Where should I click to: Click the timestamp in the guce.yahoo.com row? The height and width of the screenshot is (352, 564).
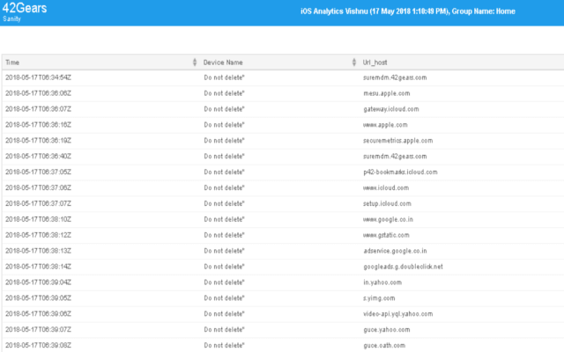(38, 330)
